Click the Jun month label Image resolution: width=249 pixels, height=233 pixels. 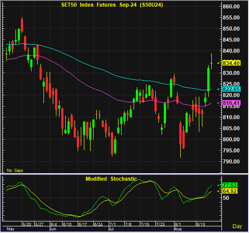53,229
